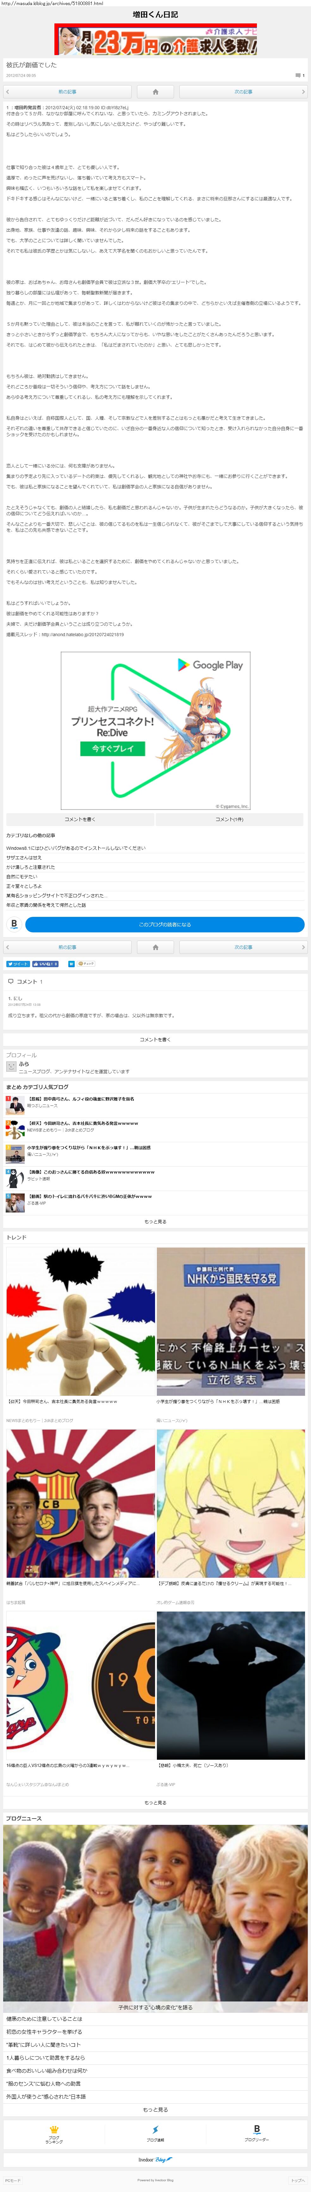Click the home icon in the top navigation

tap(156, 91)
